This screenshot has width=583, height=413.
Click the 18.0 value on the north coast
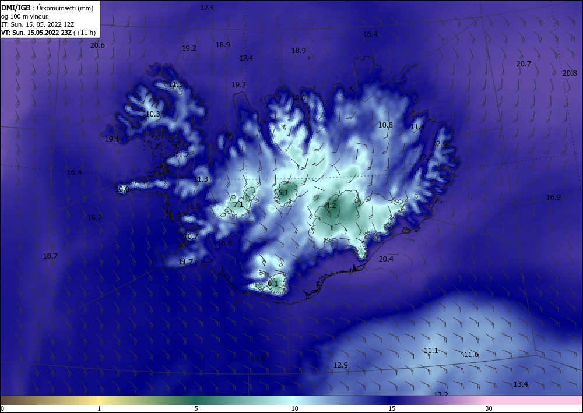(298, 98)
